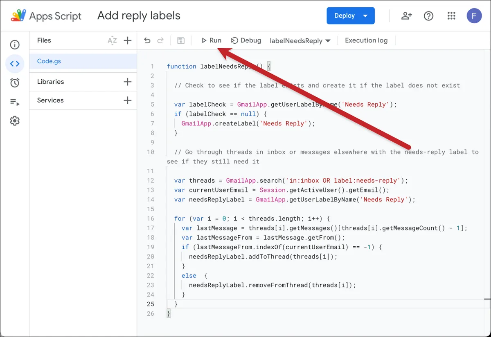The height and width of the screenshot is (337, 491).
Task: Click the 'var threads = GmailApp.search' line
Action: (x=291, y=181)
